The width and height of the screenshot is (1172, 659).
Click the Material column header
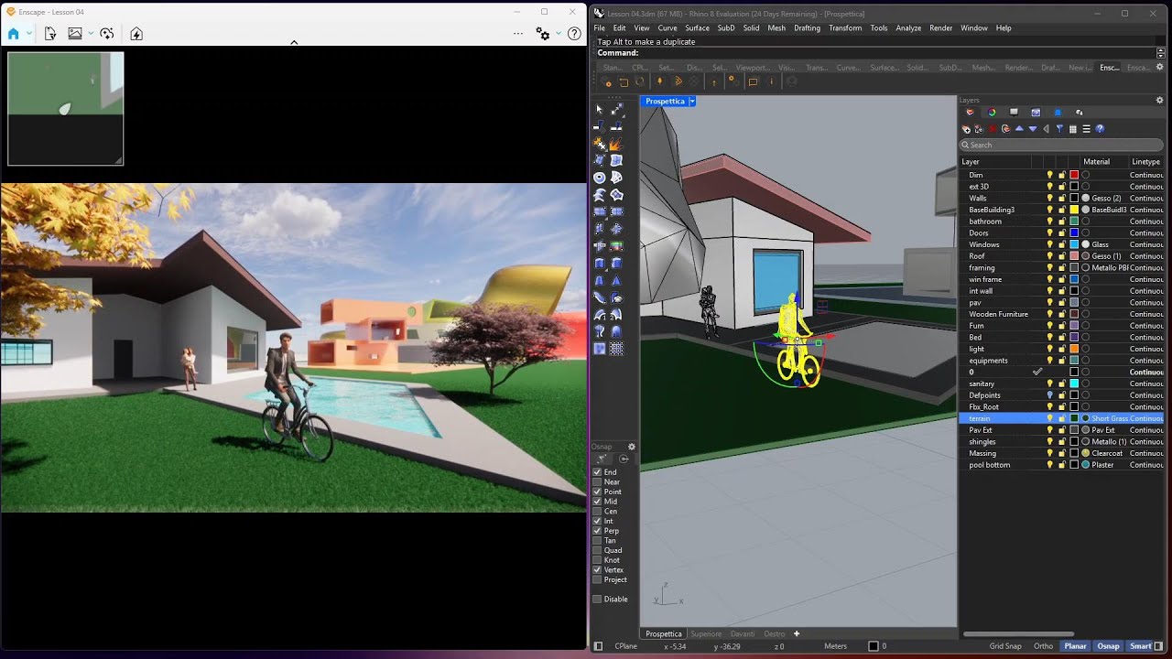[x=1096, y=162]
